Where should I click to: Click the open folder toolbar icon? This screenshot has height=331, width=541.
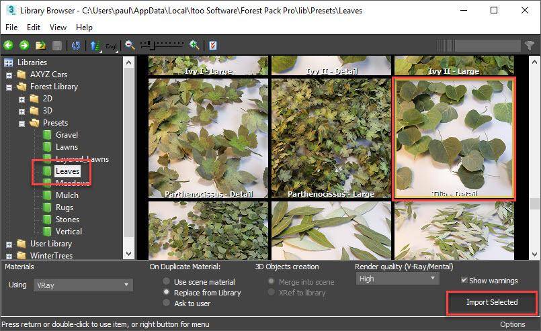(41, 46)
